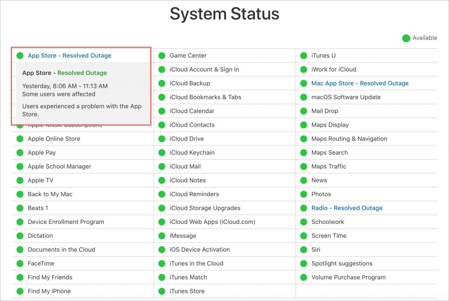Image resolution: width=449 pixels, height=301 pixels.
Task: Click the status dot for Apple Pay
Action: pyautogui.click(x=20, y=153)
